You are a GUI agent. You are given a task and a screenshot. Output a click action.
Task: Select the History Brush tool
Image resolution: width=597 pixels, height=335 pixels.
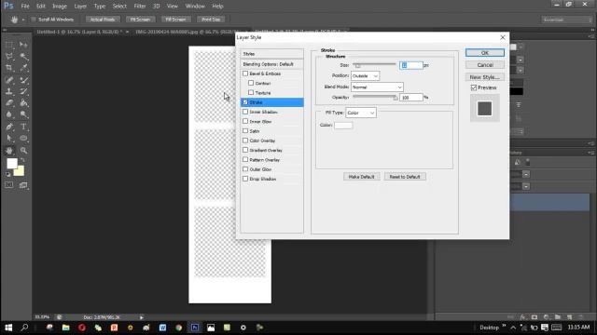(23, 91)
